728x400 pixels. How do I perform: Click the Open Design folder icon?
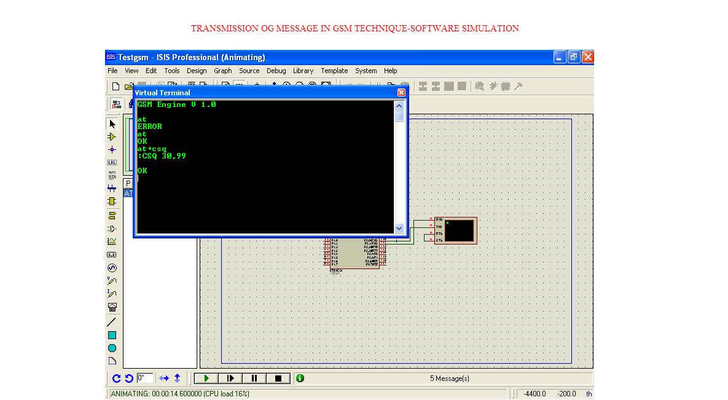coord(128,86)
